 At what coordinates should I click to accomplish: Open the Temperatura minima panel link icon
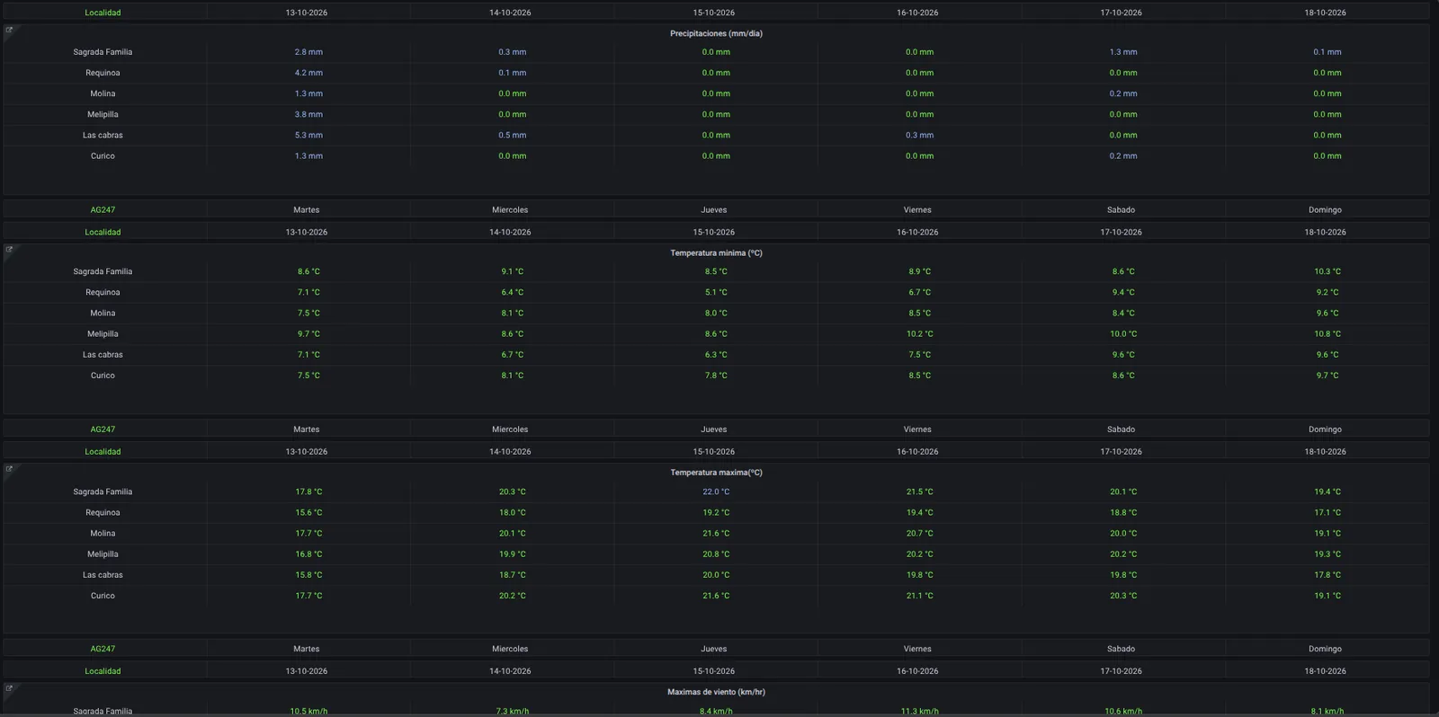9,250
